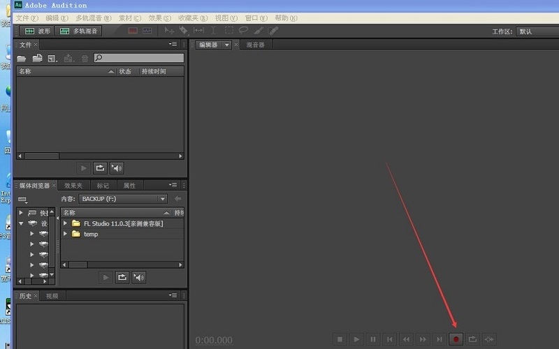Open the 文件 panel options menu icon
Image resolution: width=559 pixels, height=349 pixels.
coord(173,44)
